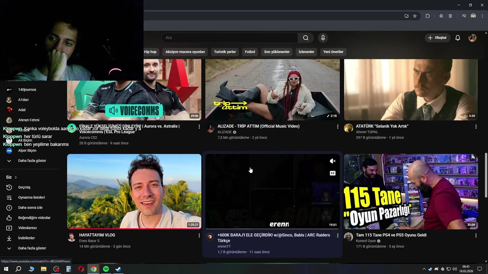
Task: Select the Yeni öneriler chip
Action: (x=333, y=52)
